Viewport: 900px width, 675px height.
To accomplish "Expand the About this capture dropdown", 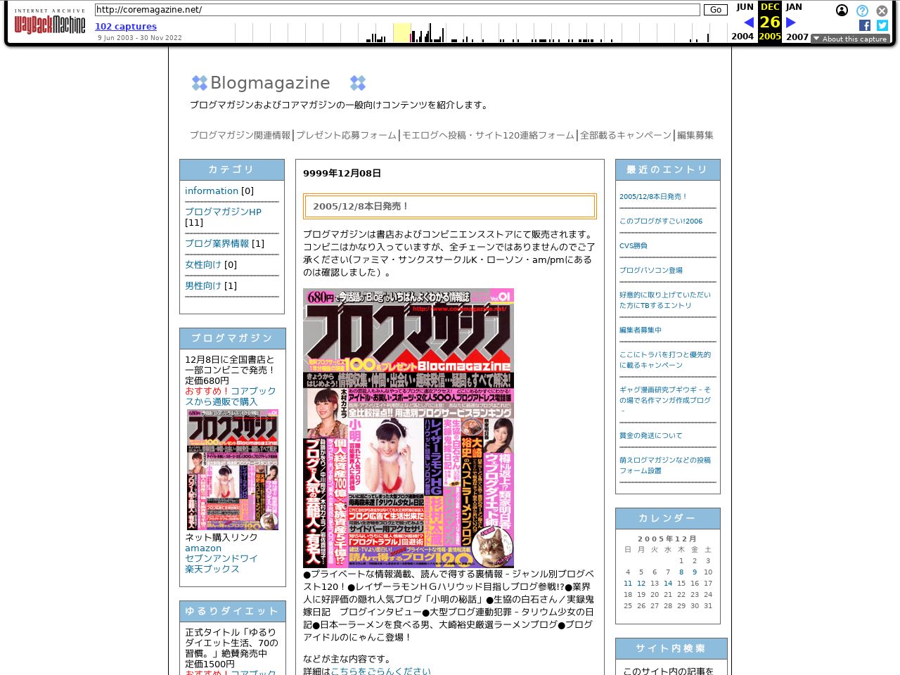I will coord(850,39).
